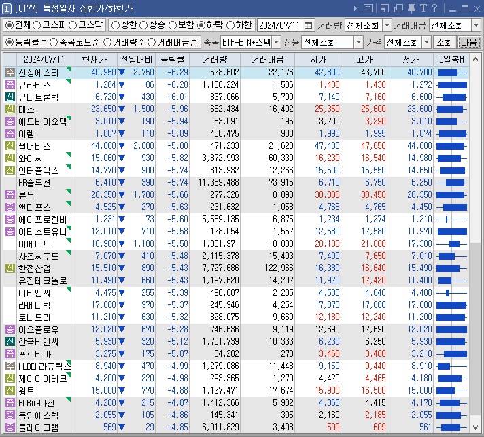
Task: Click the 신 badge beside 한전산업
Action: 10,268
